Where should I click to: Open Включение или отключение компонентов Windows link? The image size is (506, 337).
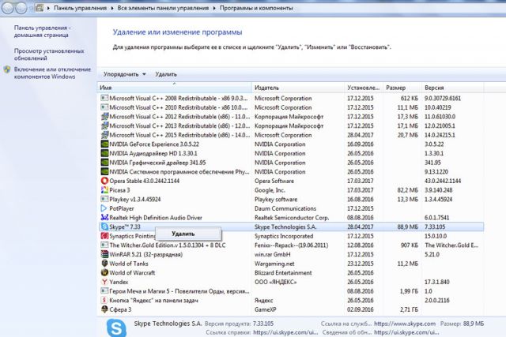tap(52, 73)
